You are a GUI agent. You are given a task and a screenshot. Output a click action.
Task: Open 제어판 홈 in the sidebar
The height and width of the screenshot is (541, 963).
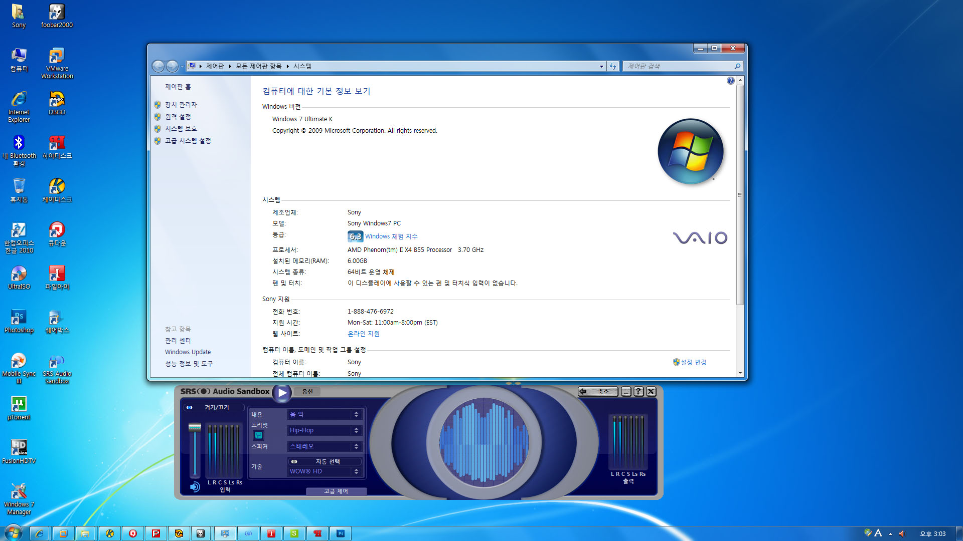point(178,87)
